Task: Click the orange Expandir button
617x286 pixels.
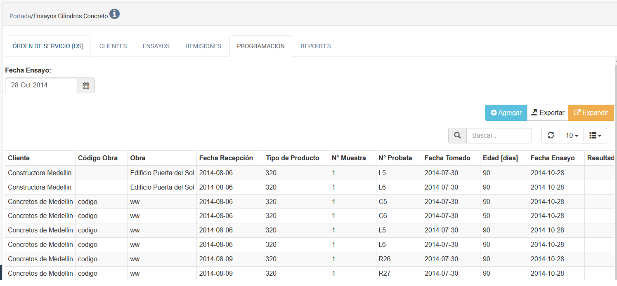Action: [591, 113]
